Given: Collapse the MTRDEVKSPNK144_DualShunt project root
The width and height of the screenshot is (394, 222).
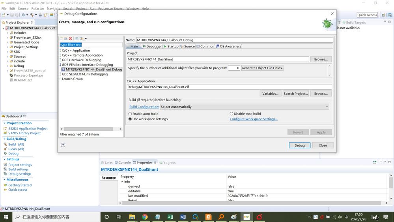Looking at the screenshot, I should pyautogui.click(x=3, y=28).
